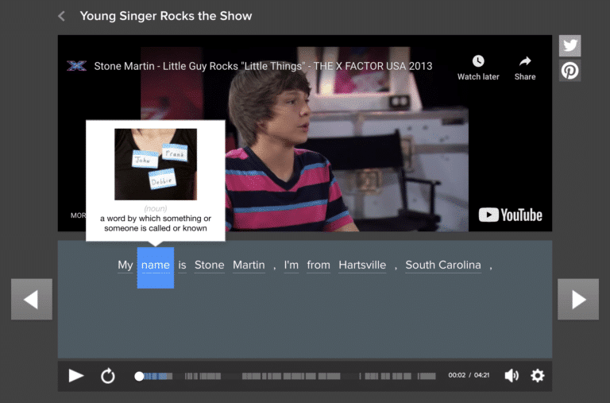
Task: Click "South Carolina" in the caption
Action: point(443,265)
